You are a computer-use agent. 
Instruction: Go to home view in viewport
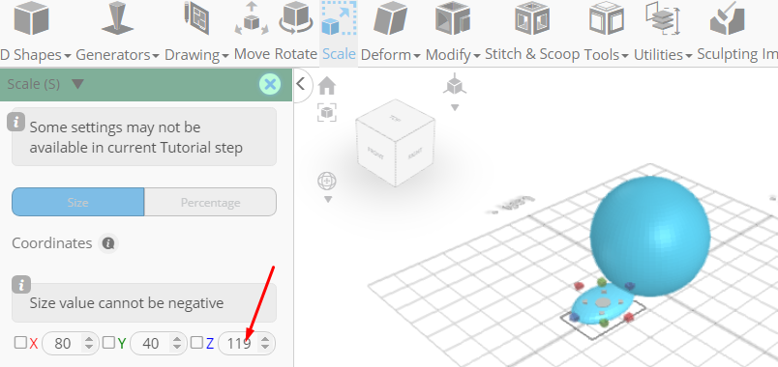click(326, 86)
